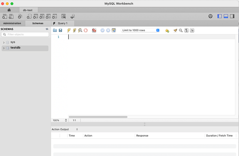Save snippet to favorites star icon

[167, 31]
